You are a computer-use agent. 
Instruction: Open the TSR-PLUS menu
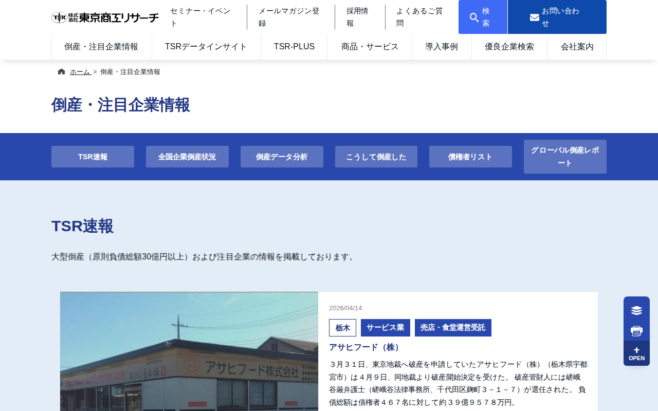294,47
